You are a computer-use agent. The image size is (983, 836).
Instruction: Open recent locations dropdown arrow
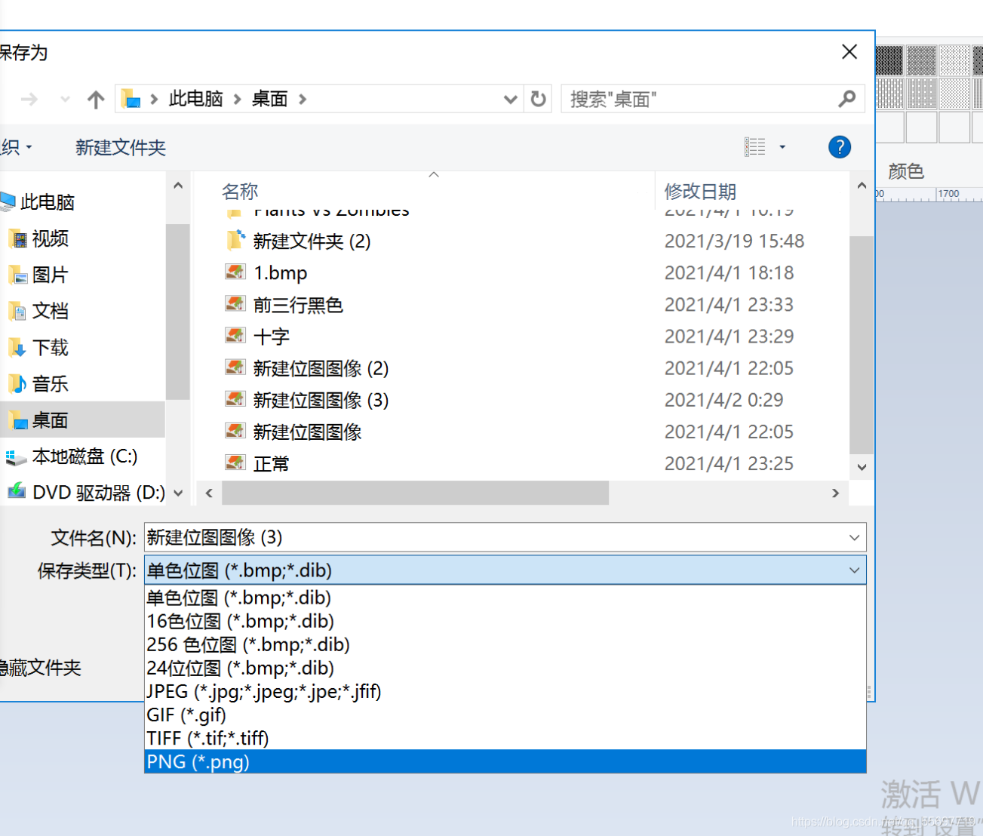tap(66, 100)
